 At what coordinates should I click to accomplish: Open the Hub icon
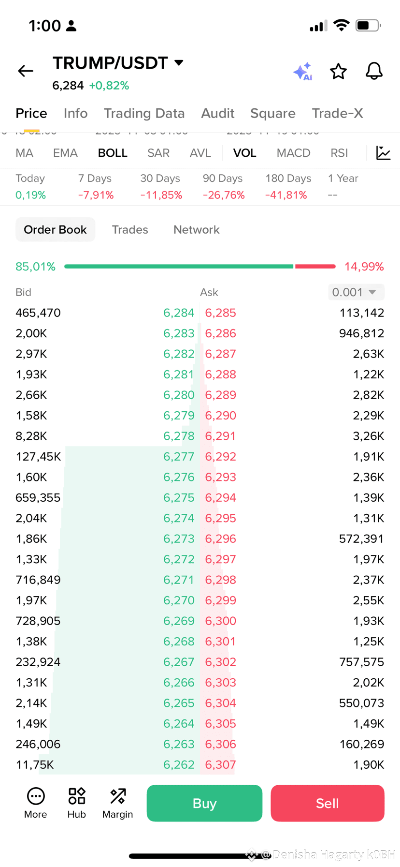tap(76, 803)
